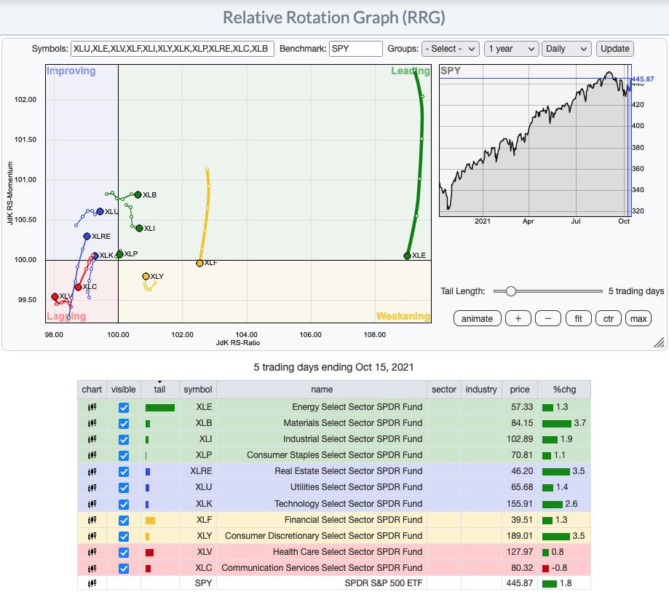The image size is (669, 592).
Task: Open the candlestick chart icon for XLC
Action: pyautogui.click(x=92, y=569)
